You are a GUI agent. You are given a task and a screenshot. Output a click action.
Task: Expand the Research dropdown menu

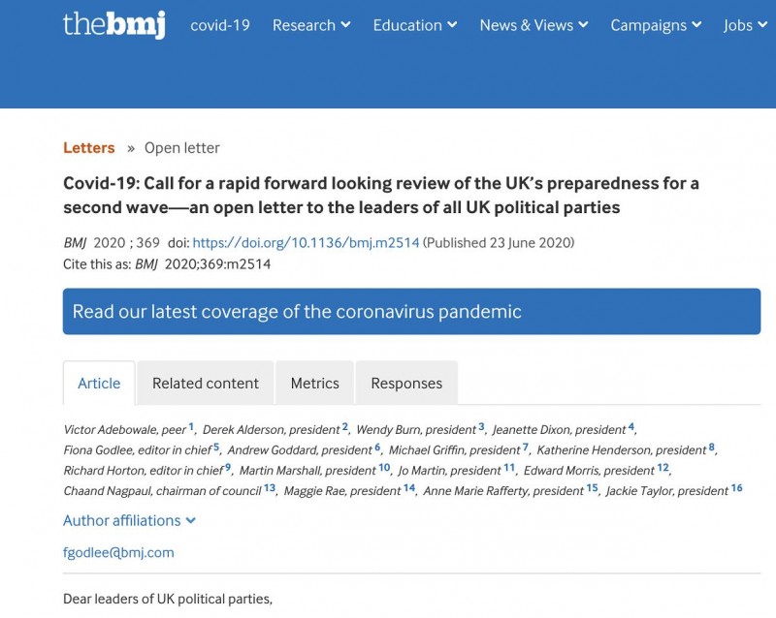[x=311, y=25]
